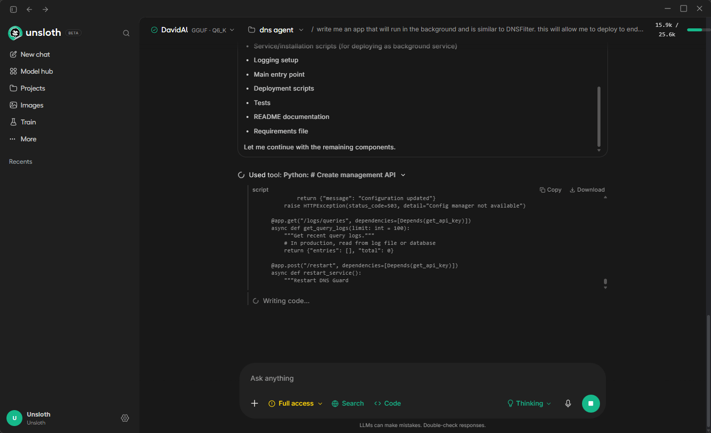Collapse the Used tool Python section
The height and width of the screenshot is (433, 711).
322,175
